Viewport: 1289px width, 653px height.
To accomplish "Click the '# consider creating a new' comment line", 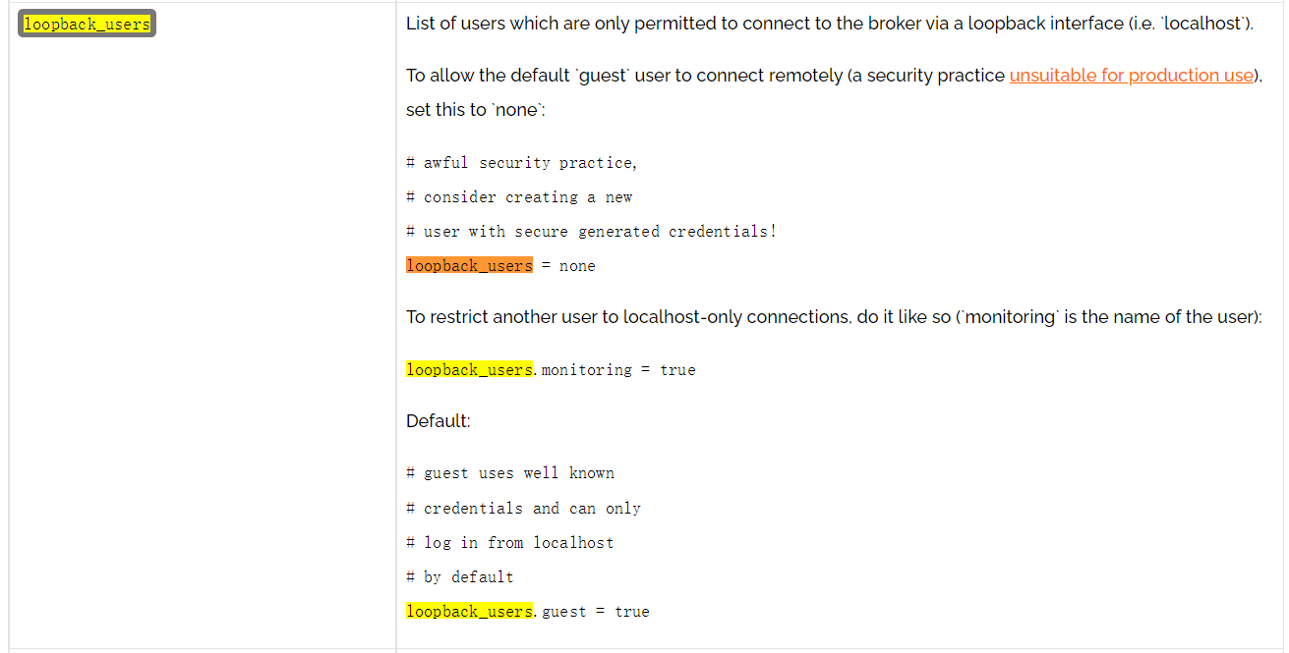I will coord(519,197).
